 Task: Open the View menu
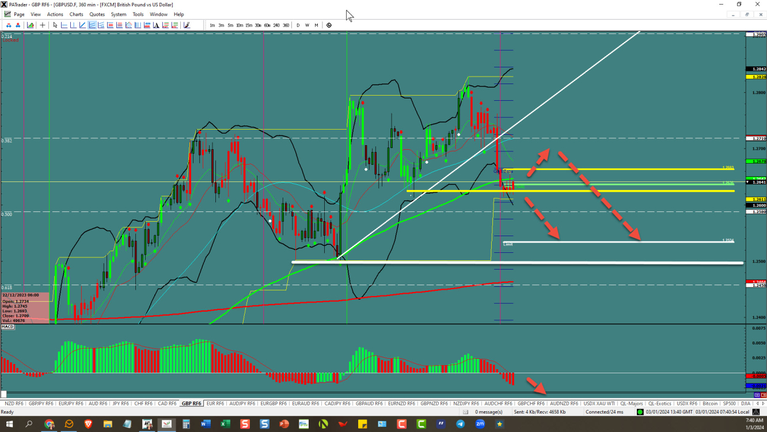(x=36, y=14)
